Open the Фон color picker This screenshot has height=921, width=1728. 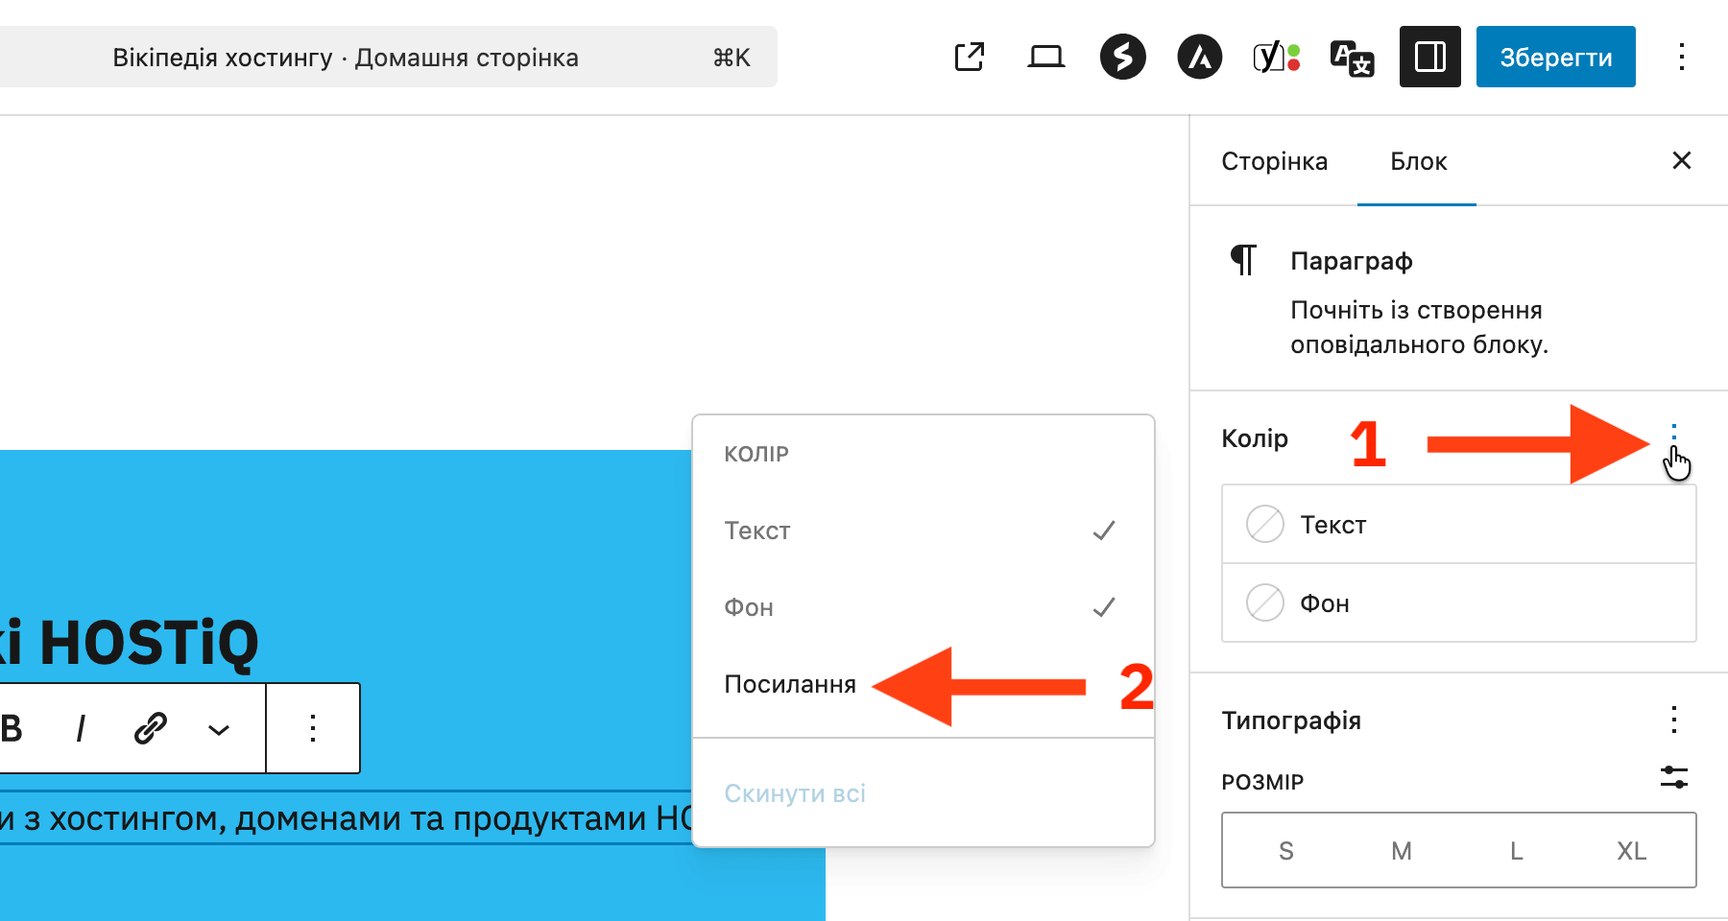click(x=1458, y=602)
